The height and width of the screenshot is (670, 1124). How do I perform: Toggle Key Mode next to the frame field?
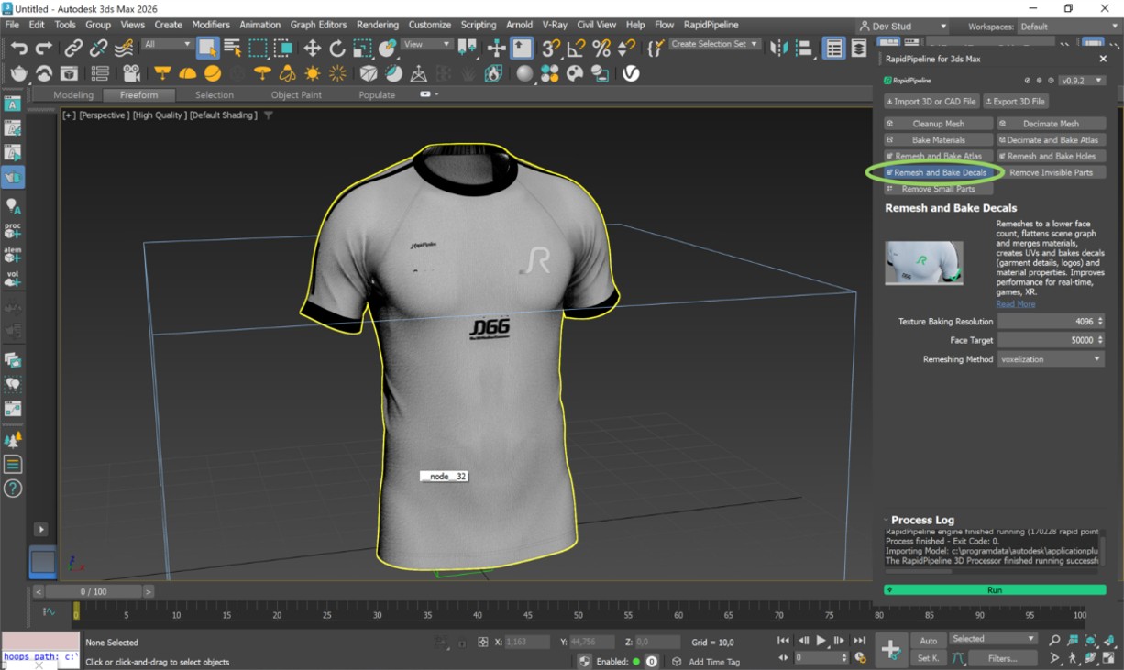point(783,657)
